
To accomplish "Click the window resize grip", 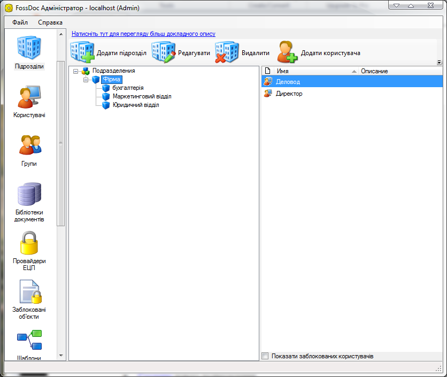I will tap(439, 368).
